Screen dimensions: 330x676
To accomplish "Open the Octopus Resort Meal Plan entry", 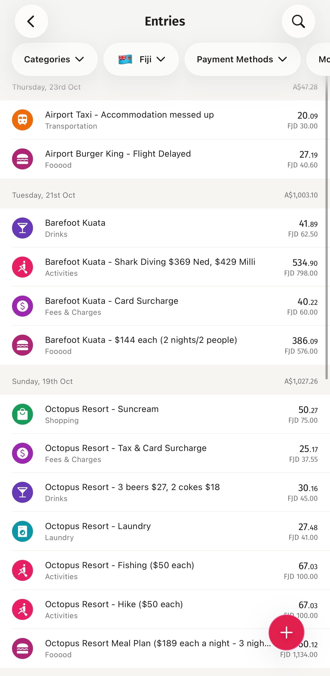I will point(157,648).
